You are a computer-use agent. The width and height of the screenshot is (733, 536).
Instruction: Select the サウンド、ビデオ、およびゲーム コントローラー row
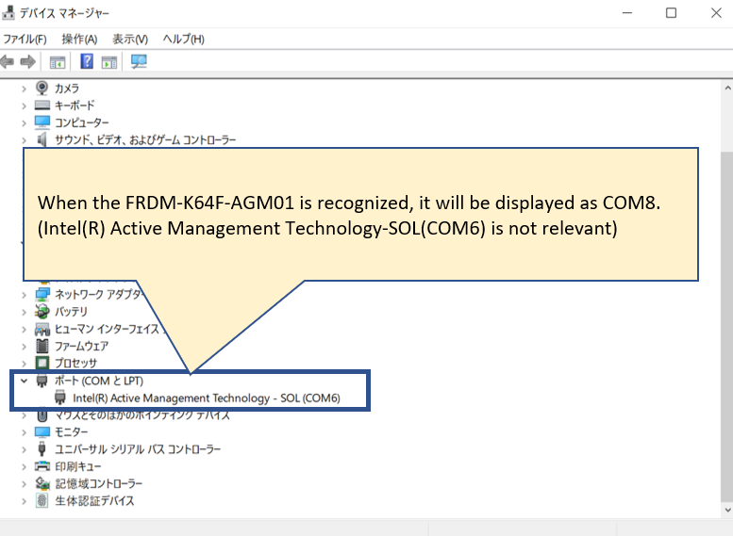(x=145, y=139)
